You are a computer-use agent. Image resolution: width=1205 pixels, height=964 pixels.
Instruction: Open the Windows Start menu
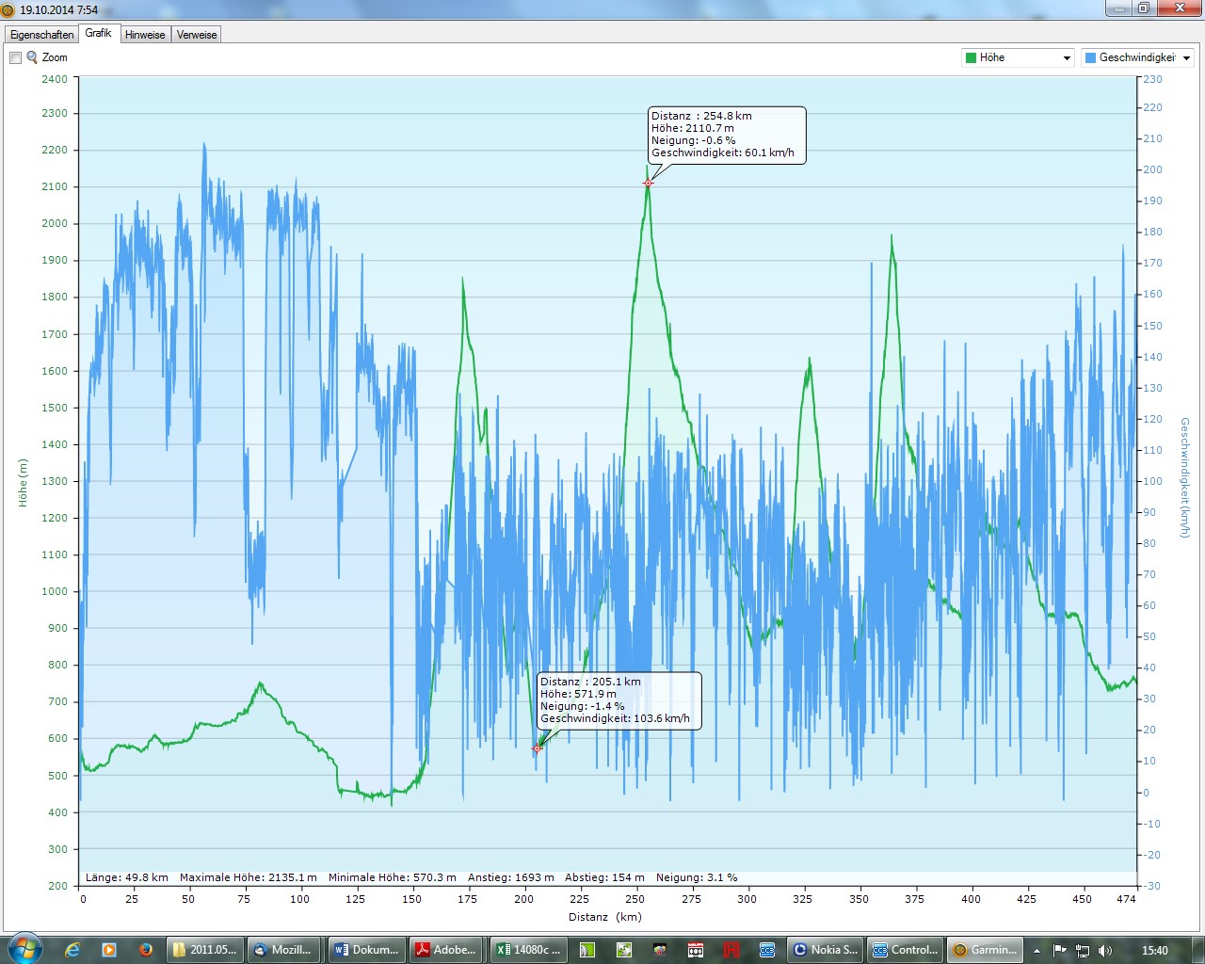coord(24,949)
